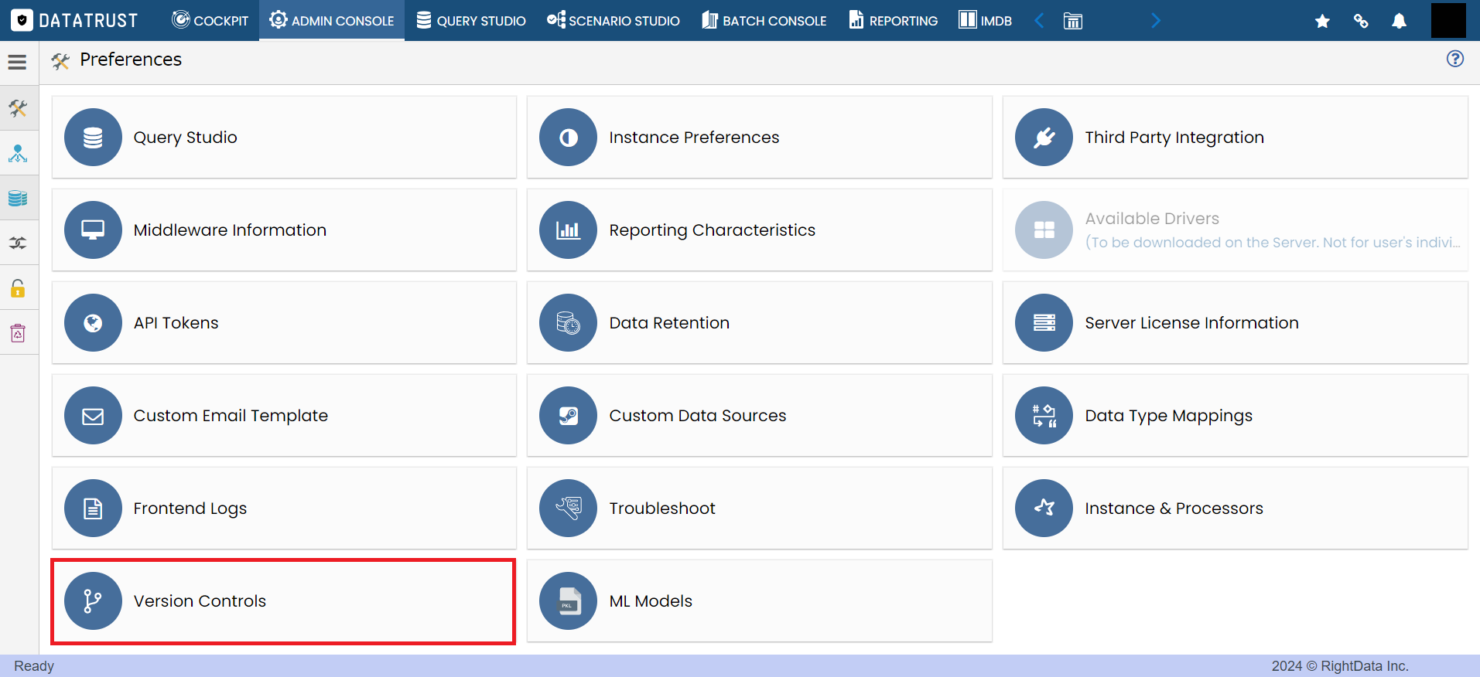Open Version Controls label
1480x677 pixels.
pos(200,601)
